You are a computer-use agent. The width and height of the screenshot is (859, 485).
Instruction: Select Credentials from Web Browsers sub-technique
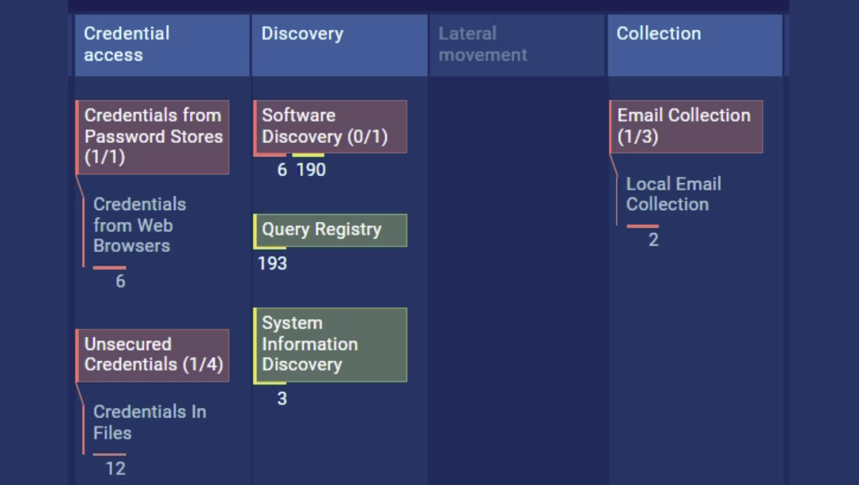tap(139, 225)
